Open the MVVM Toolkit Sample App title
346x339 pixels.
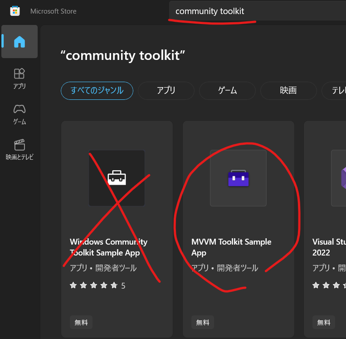pyautogui.click(x=231, y=247)
